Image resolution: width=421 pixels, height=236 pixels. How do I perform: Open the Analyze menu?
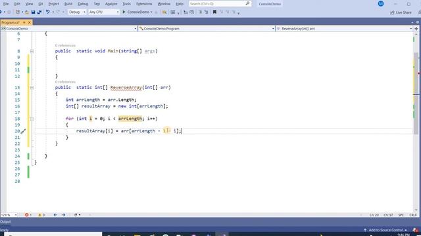pos(111,4)
